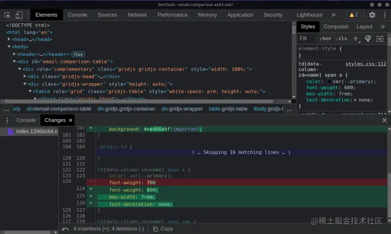Open the Memory tab

click(207, 15)
